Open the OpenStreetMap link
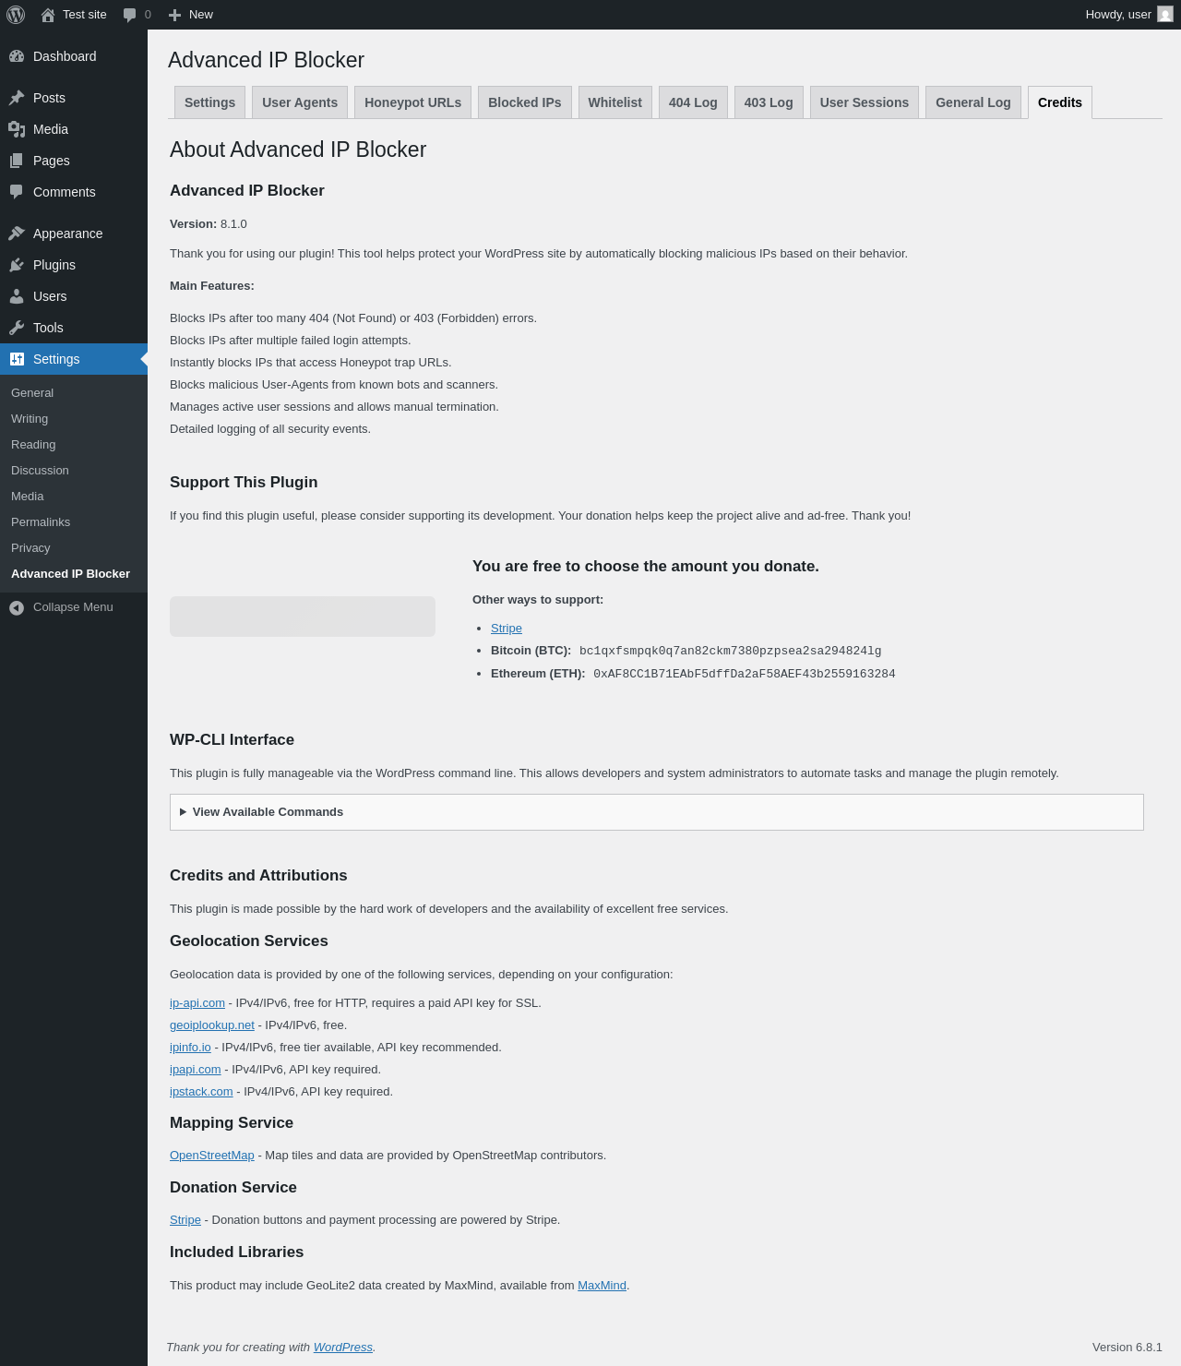The width and height of the screenshot is (1181, 1366). (211, 1156)
